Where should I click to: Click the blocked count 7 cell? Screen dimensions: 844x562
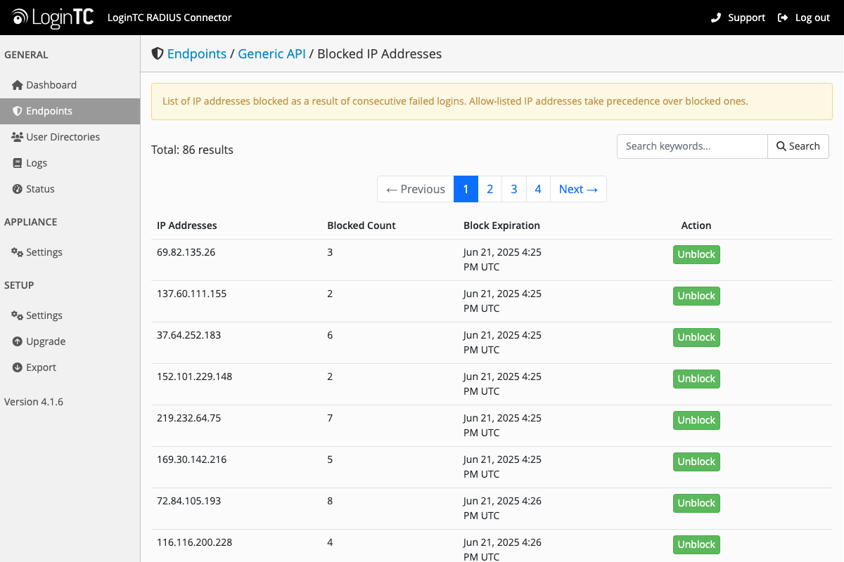[x=330, y=418]
